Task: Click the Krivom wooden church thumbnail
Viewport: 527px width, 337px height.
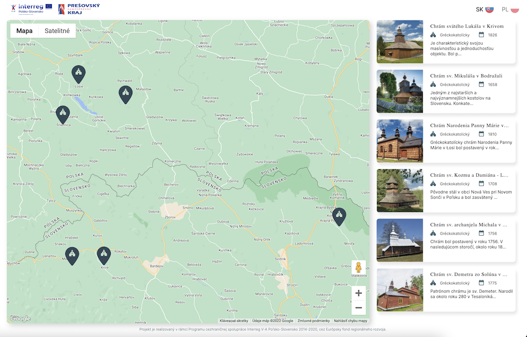Action: point(399,42)
